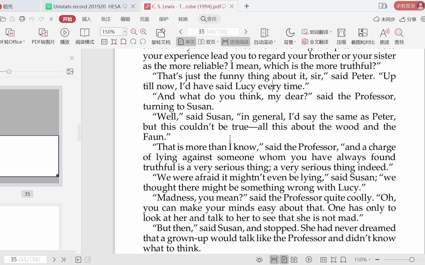Switch to 保护 tab

pos(164,19)
